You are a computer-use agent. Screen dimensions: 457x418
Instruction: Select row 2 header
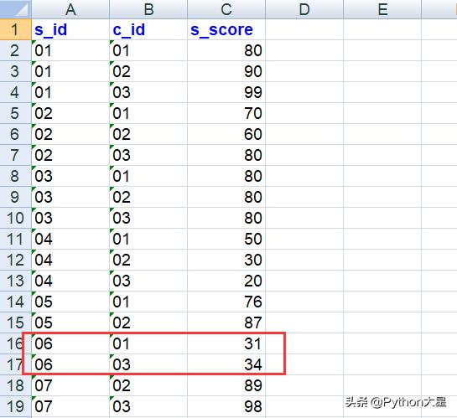(x=15, y=50)
